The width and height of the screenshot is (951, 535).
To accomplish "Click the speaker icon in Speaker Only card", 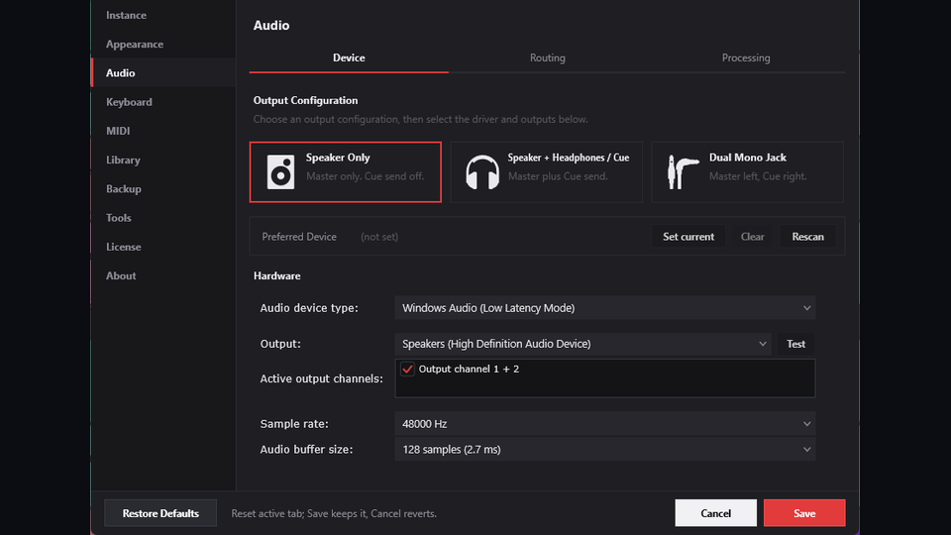I will pyautogui.click(x=280, y=171).
